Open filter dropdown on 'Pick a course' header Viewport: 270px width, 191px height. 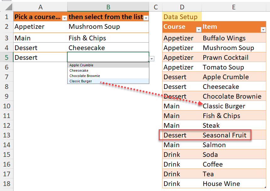tap(64, 18)
